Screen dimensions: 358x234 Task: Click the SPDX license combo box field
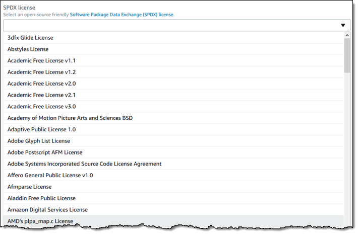tap(171, 25)
